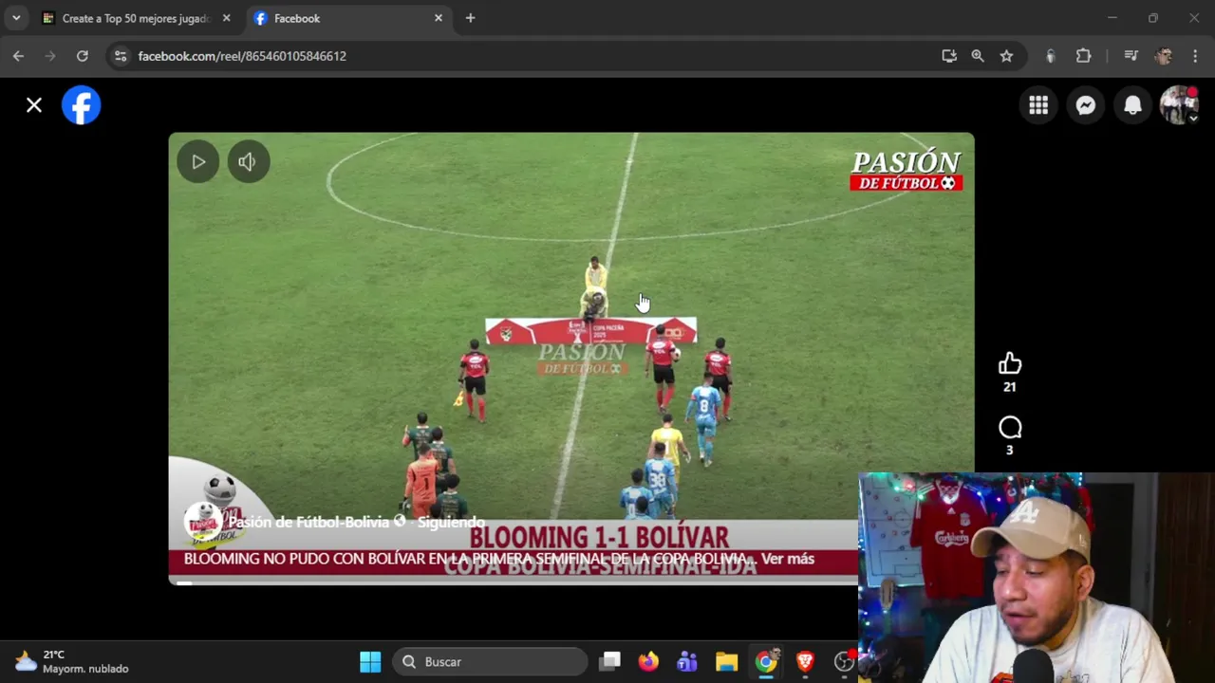Screen dimensions: 1215x683
Task: Click the Buscar taskbar search box
Action: click(491, 662)
